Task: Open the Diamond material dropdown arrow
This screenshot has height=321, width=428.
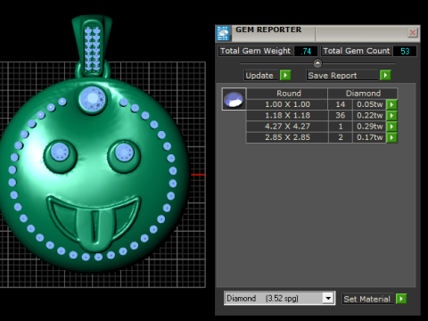Action: (x=328, y=298)
